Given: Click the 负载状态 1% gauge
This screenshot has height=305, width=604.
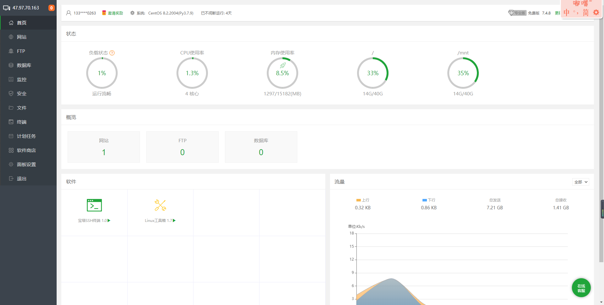Looking at the screenshot, I should (x=102, y=73).
